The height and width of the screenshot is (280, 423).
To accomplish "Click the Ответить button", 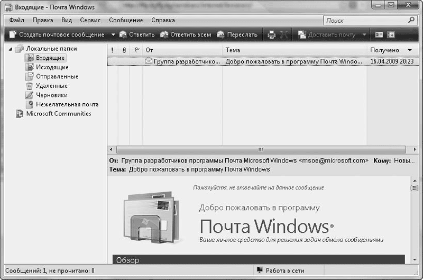I will click(137, 35).
